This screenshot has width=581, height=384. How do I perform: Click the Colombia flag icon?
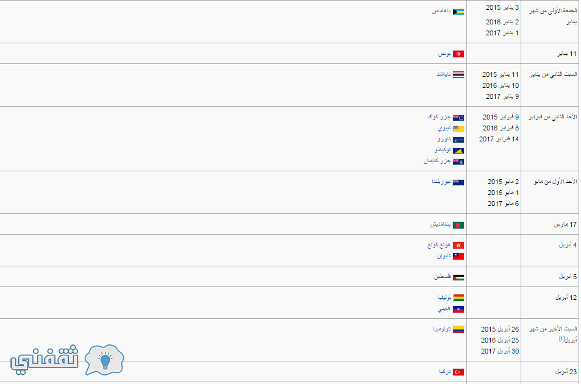(x=458, y=330)
